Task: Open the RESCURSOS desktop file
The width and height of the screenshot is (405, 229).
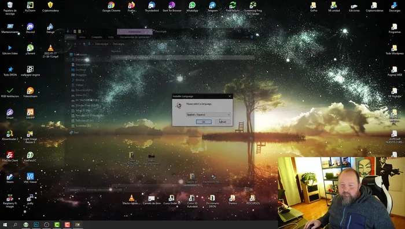Action: (x=253, y=200)
